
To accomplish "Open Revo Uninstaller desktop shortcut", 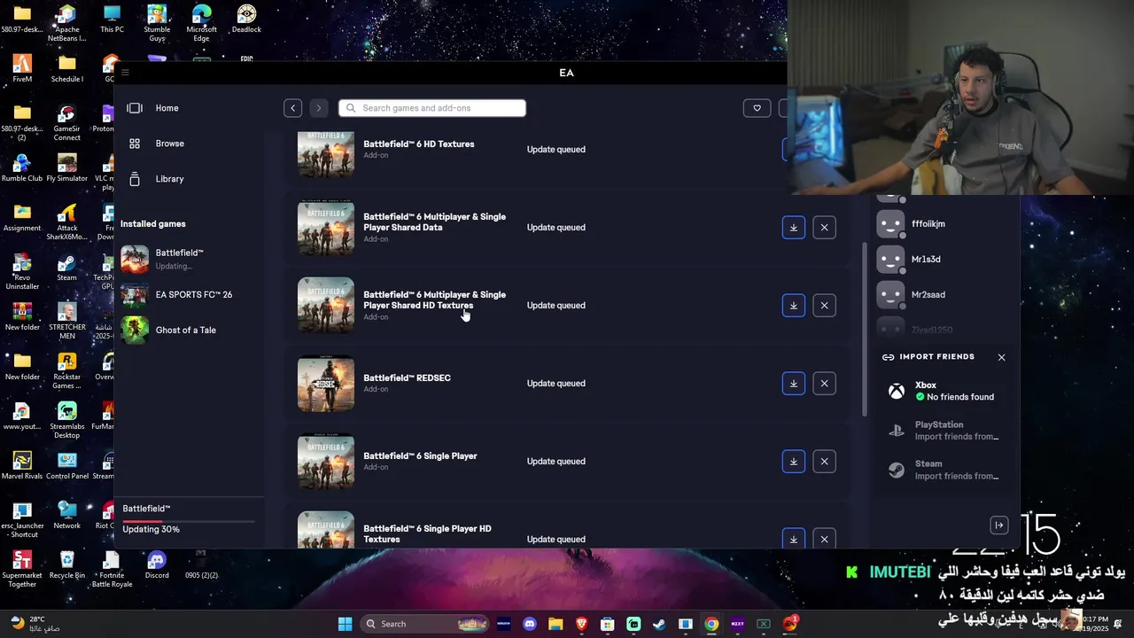I will (x=22, y=271).
